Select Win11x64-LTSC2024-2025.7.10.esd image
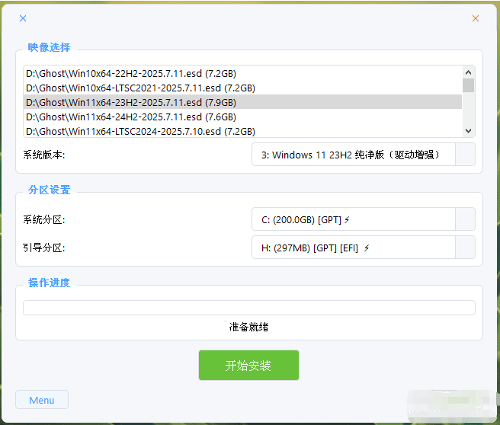This screenshot has height=425, width=500. [242, 131]
